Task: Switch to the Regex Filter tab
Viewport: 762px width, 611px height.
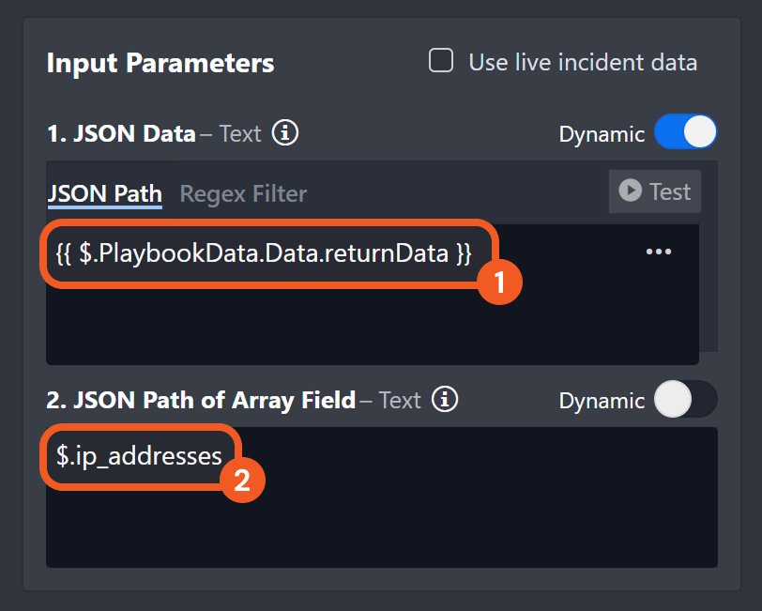Action: click(x=243, y=193)
